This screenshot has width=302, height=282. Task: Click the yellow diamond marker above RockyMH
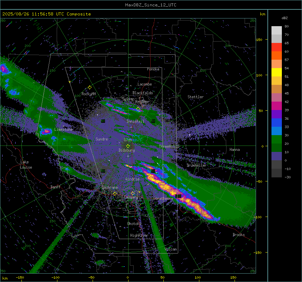90,88
